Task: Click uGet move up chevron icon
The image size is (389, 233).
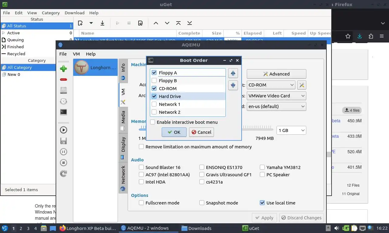Action: pos(156,23)
